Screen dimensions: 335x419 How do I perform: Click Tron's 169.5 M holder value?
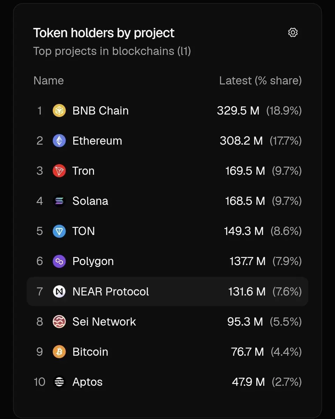coord(245,171)
